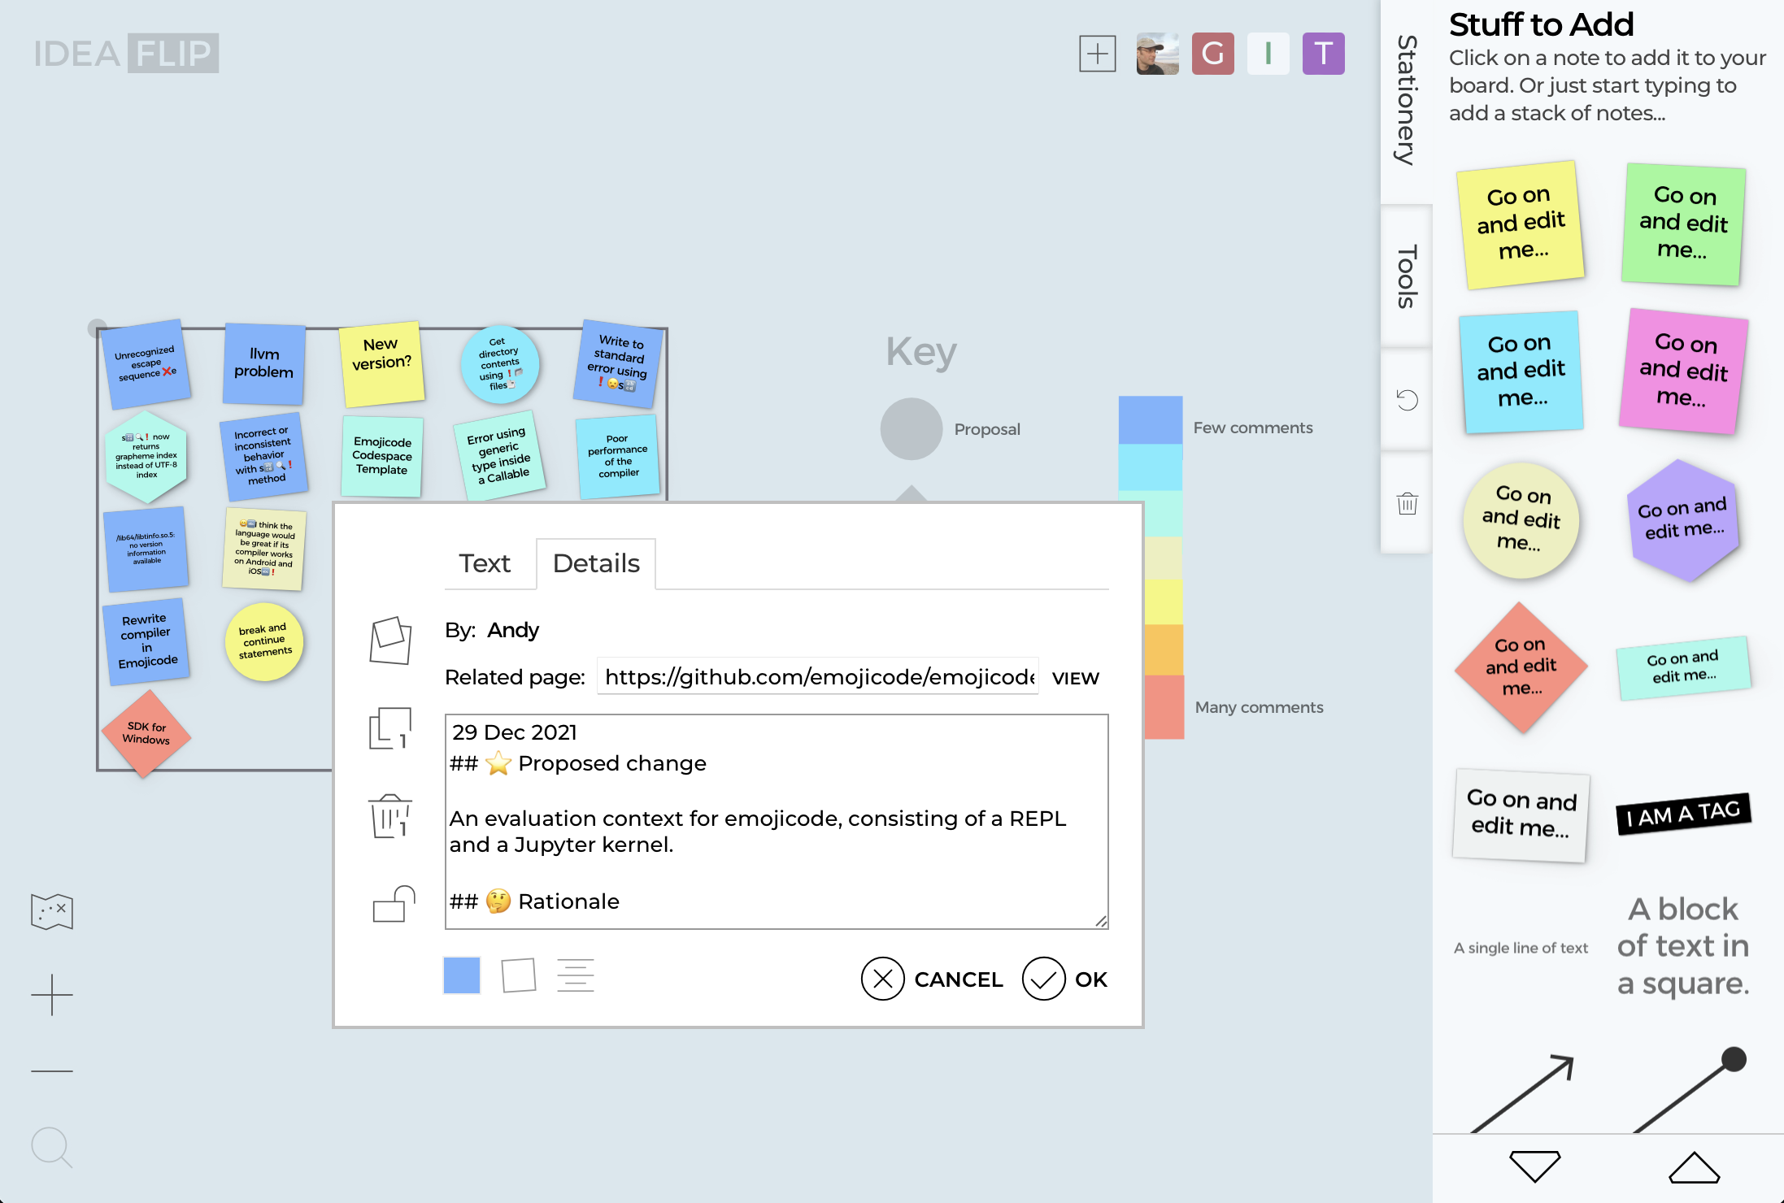Add the cyan square sticky note
Image resolution: width=1784 pixels, height=1203 pixels.
pyautogui.click(x=1521, y=371)
